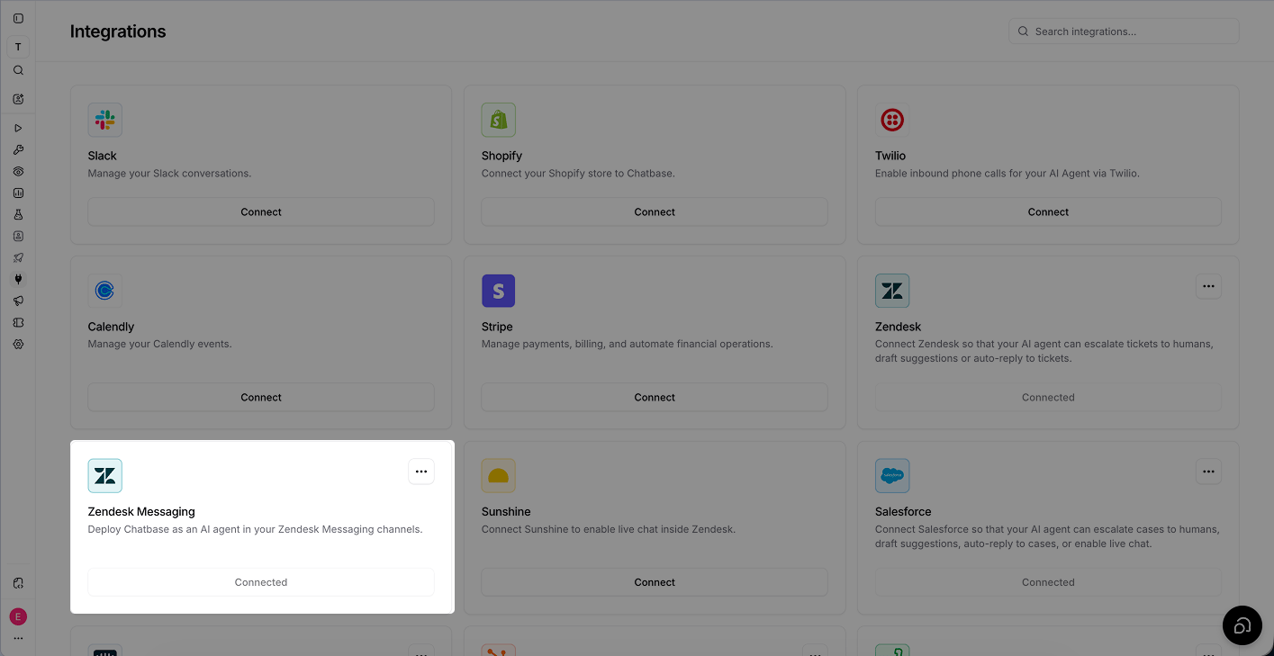Open the Zendesk card three-dot menu
Image resolution: width=1274 pixels, height=656 pixels.
[x=1208, y=287]
